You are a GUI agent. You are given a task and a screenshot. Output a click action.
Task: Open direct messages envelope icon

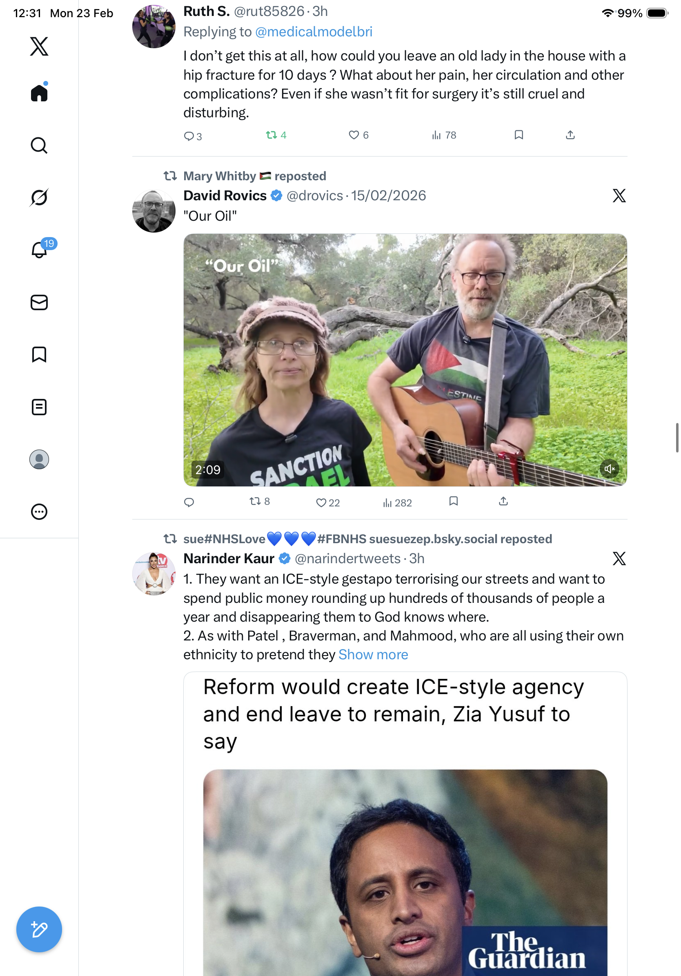(39, 302)
